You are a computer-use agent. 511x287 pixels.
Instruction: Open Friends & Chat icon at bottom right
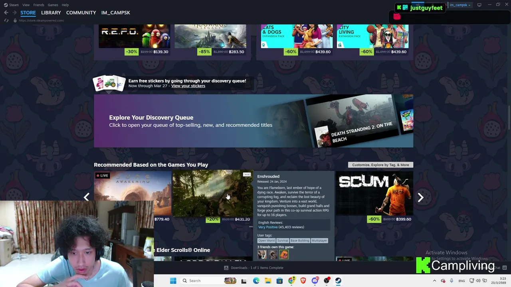point(505,268)
